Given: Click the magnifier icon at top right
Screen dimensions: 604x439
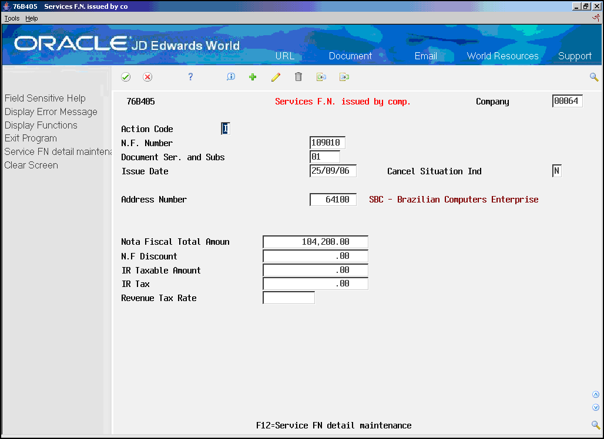Looking at the screenshot, I should click(x=594, y=77).
